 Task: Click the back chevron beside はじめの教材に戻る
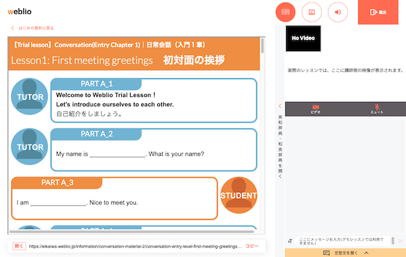click(13, 28)
